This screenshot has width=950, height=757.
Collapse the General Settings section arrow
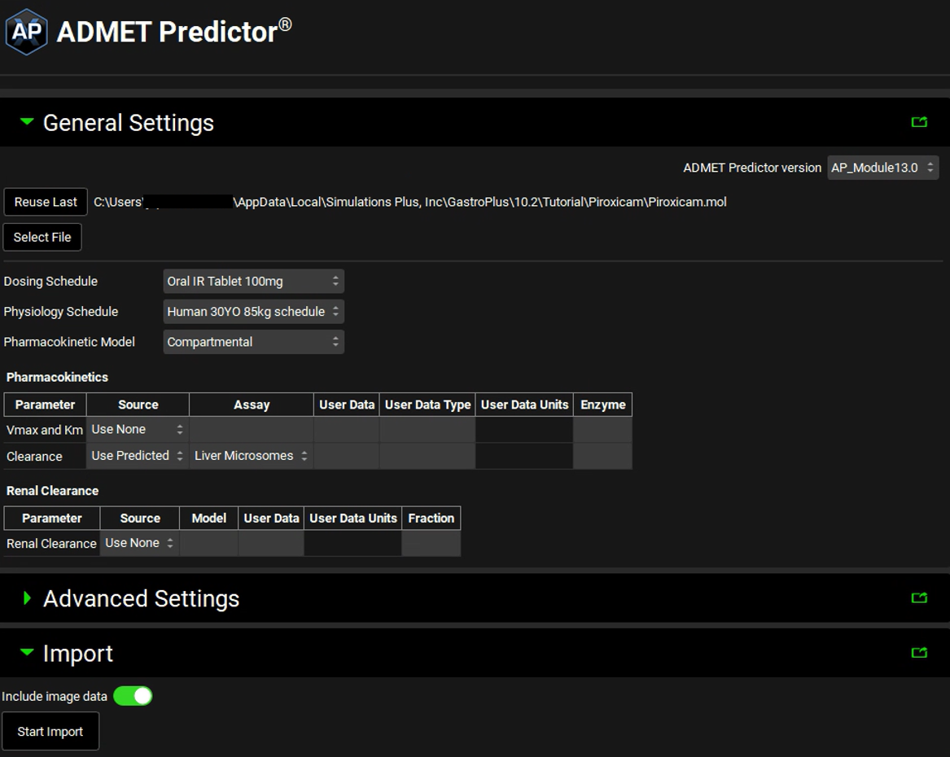click(27, 122)
